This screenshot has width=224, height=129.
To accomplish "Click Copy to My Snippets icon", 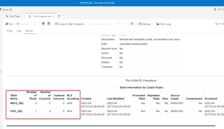I will (56, 24).
